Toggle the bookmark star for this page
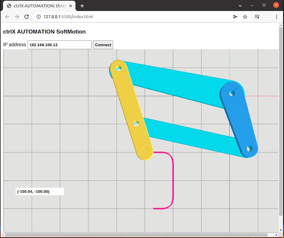 245,17
